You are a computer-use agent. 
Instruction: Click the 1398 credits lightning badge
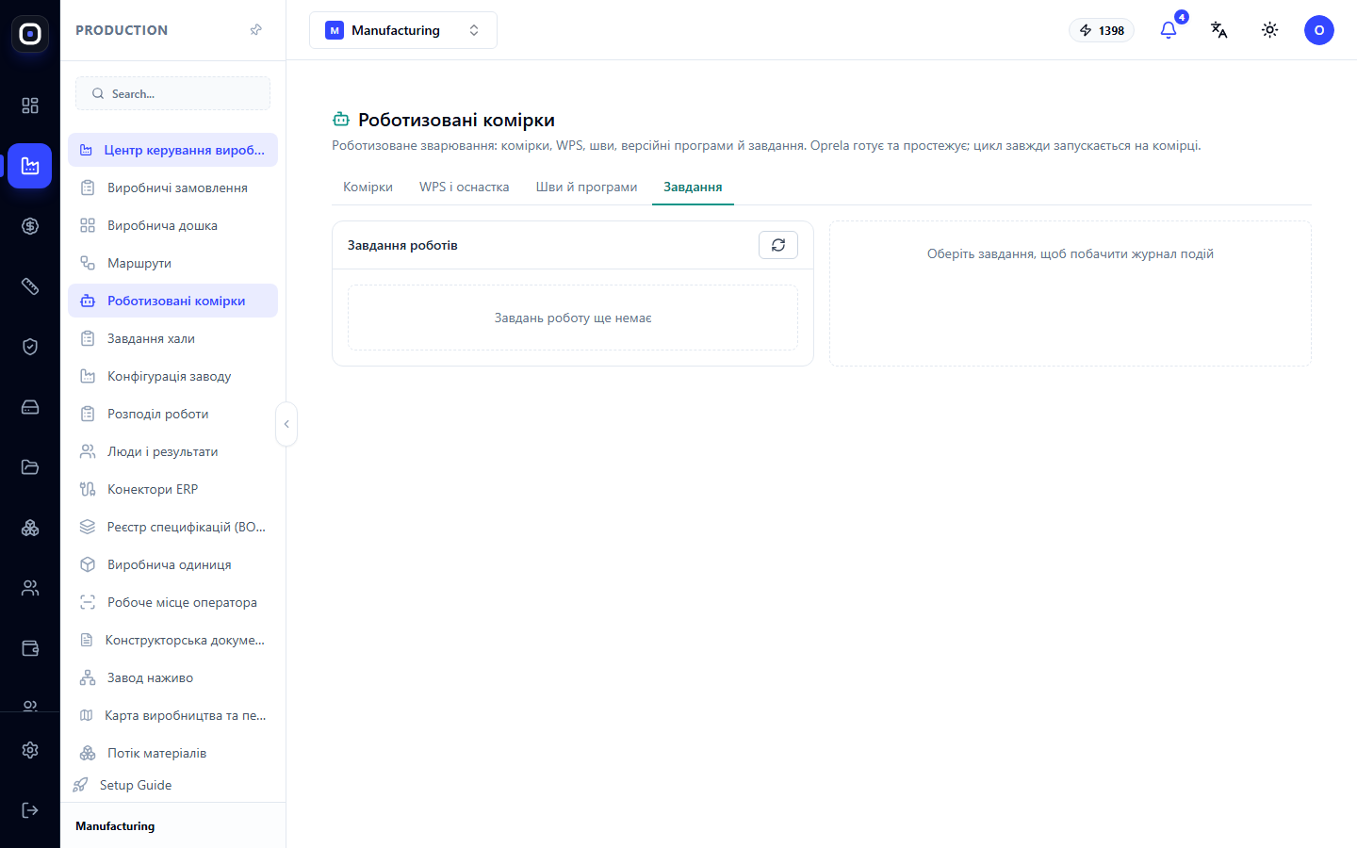[x=1102, y=30]
